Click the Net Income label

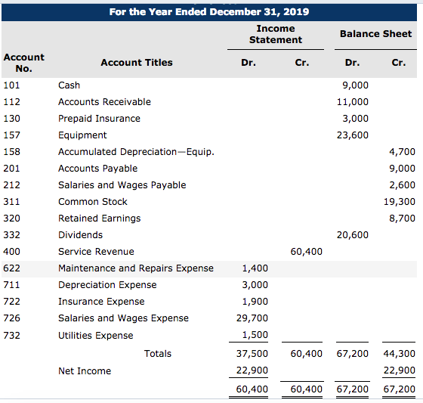(85, 370)
